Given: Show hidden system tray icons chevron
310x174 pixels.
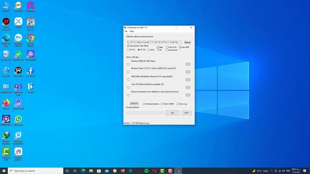Looking at the screenshot, I should pyautogui.click(x=272, y=171).
